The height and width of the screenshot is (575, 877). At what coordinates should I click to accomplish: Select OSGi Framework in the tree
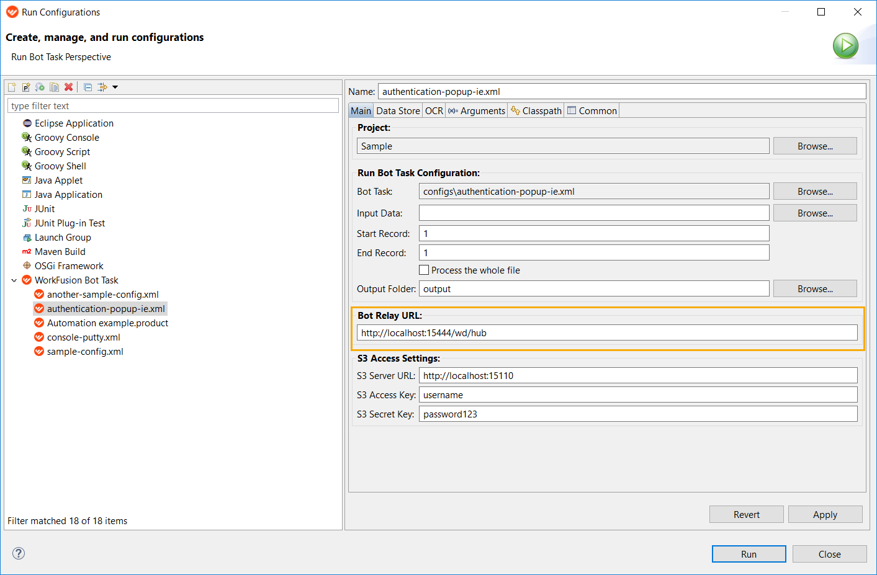coord(69,266)
